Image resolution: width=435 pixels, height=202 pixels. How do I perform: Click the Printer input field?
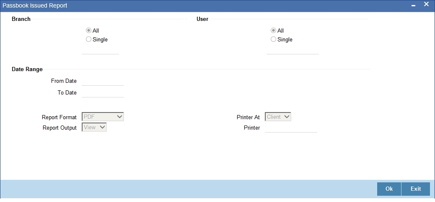[291, 128]
